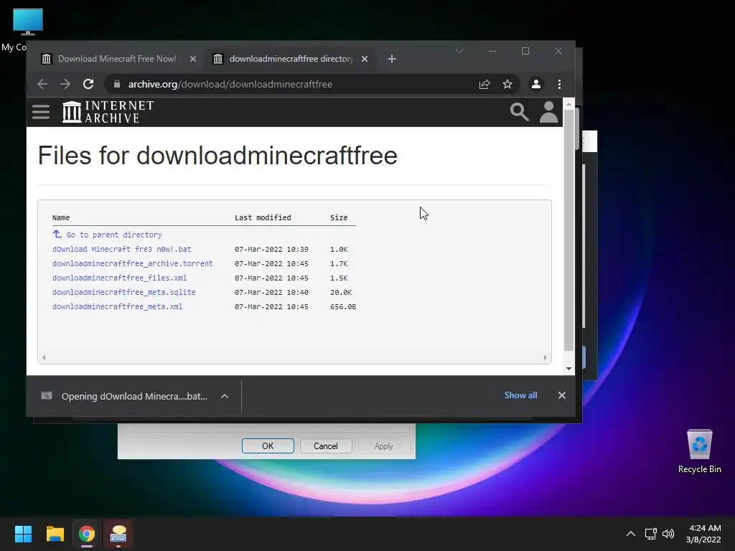Viewport: 735px width, 551px height.
Task: Close the Download Minecraft Free Now tab
Action: pyautogui.click(x=192, y=59)
